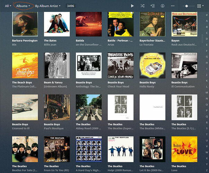The height and width of the screenshot is (173, 209).
Task: Open Beastie Boys Anthology cover
Action: pyautogui.click(x=89, y=65)
